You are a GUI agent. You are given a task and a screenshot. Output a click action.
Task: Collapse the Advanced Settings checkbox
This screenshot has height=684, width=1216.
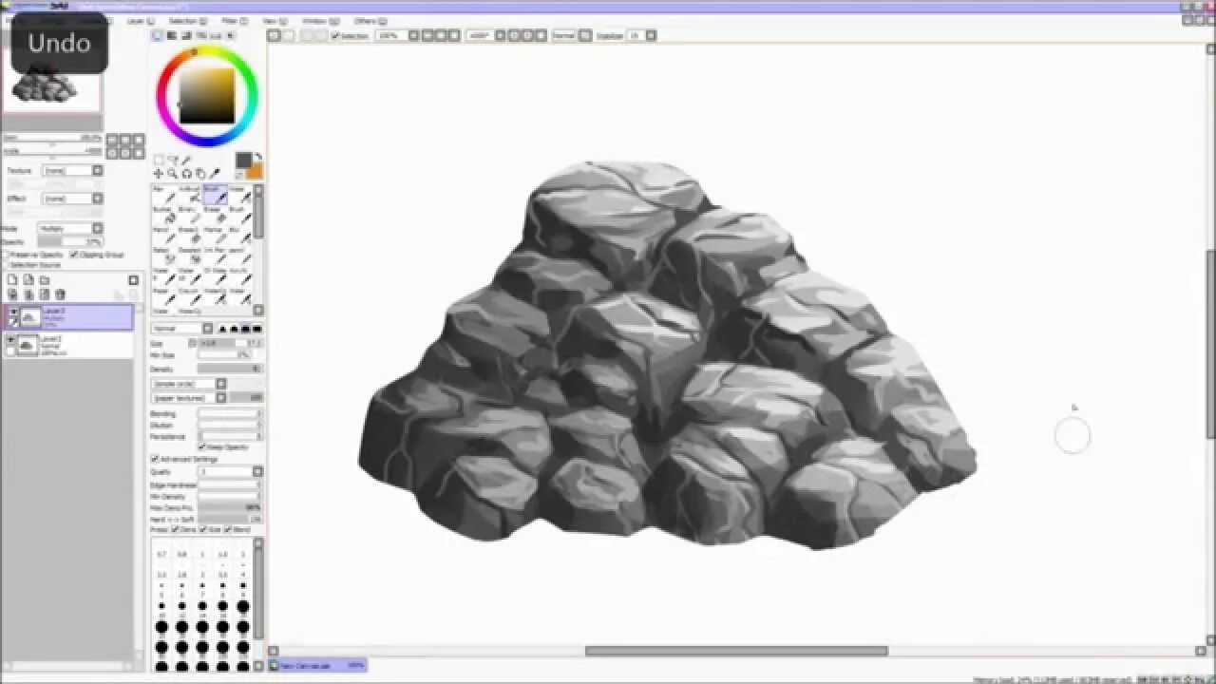click(155, 459)
